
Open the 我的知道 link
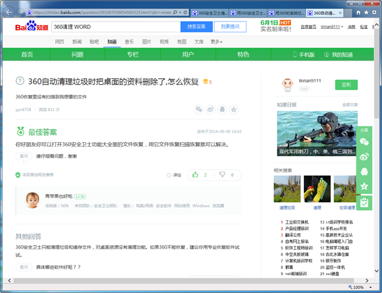coord(339,55)
